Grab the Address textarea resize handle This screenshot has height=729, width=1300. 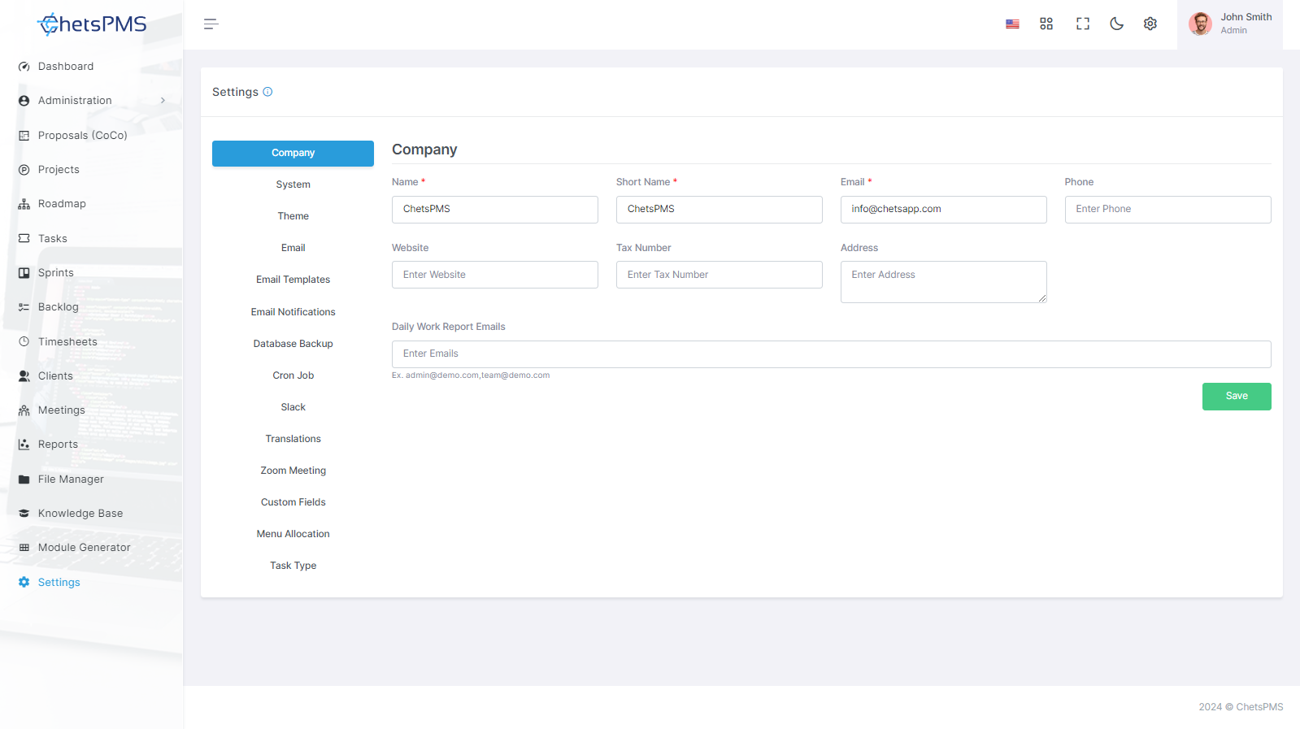[x=1042, y=298]
